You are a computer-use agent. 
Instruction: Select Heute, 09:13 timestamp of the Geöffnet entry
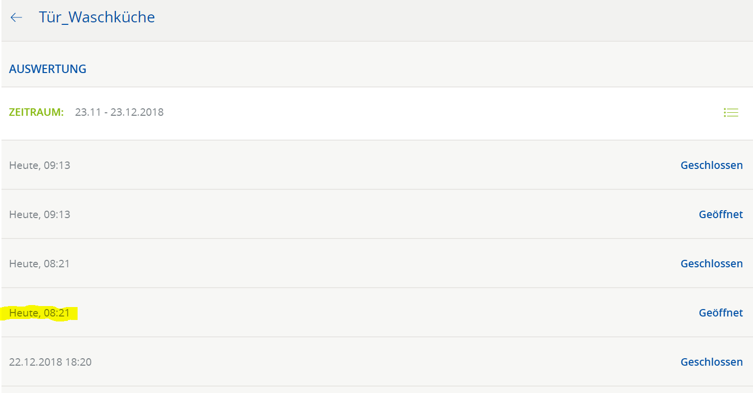tap(40, 215)
